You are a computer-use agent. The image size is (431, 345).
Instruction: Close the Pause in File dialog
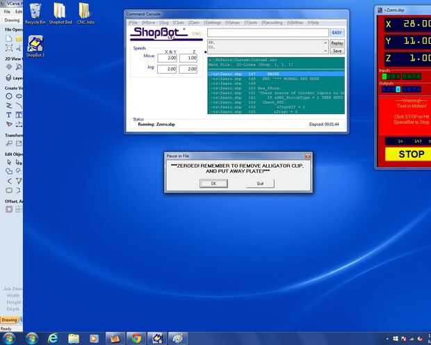pos(308,156)
